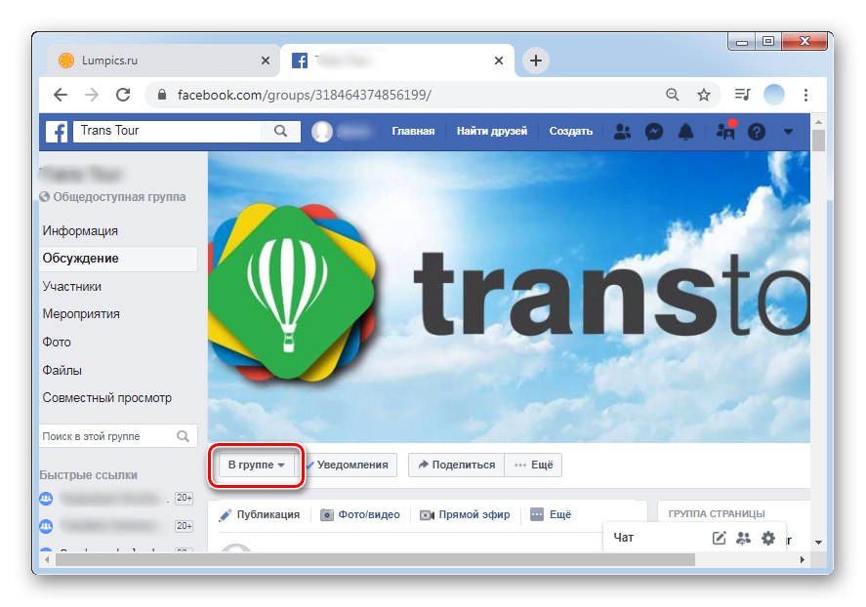Close the Facebook tab
The width and height of the screenshot is (866, 607).
coord(499,61)
